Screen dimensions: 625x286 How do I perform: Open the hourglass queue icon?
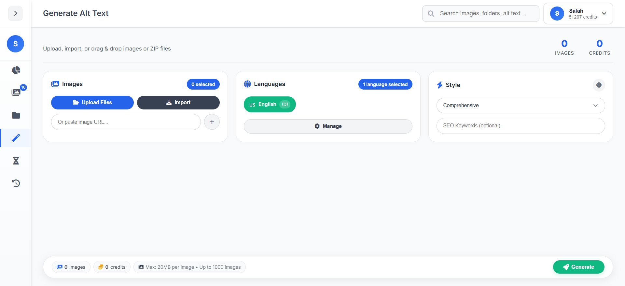click(x=16, y=161)
